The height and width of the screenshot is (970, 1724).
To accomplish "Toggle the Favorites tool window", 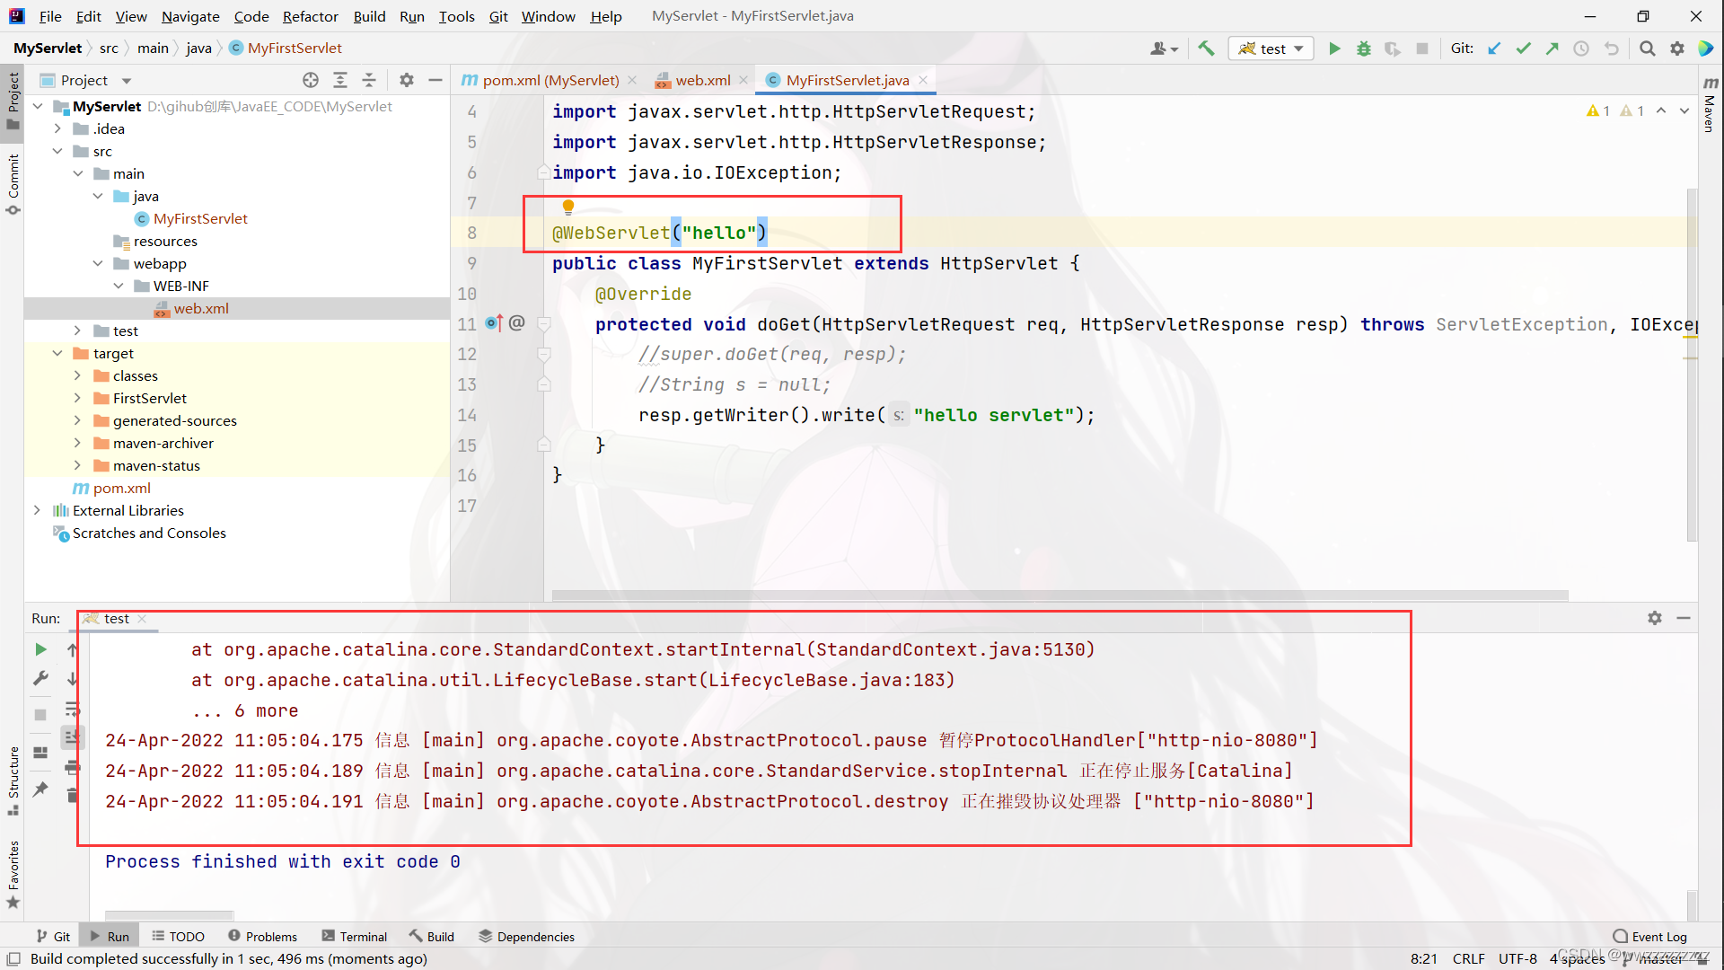I will point(13,874).
